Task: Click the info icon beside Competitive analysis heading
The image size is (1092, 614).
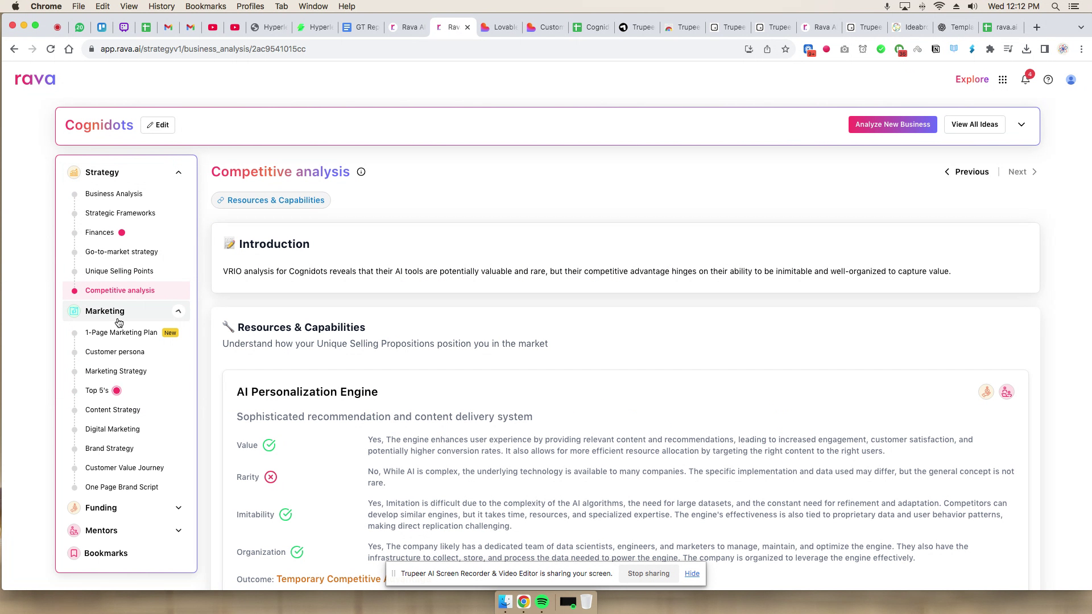Action: (x=361, y=172)
